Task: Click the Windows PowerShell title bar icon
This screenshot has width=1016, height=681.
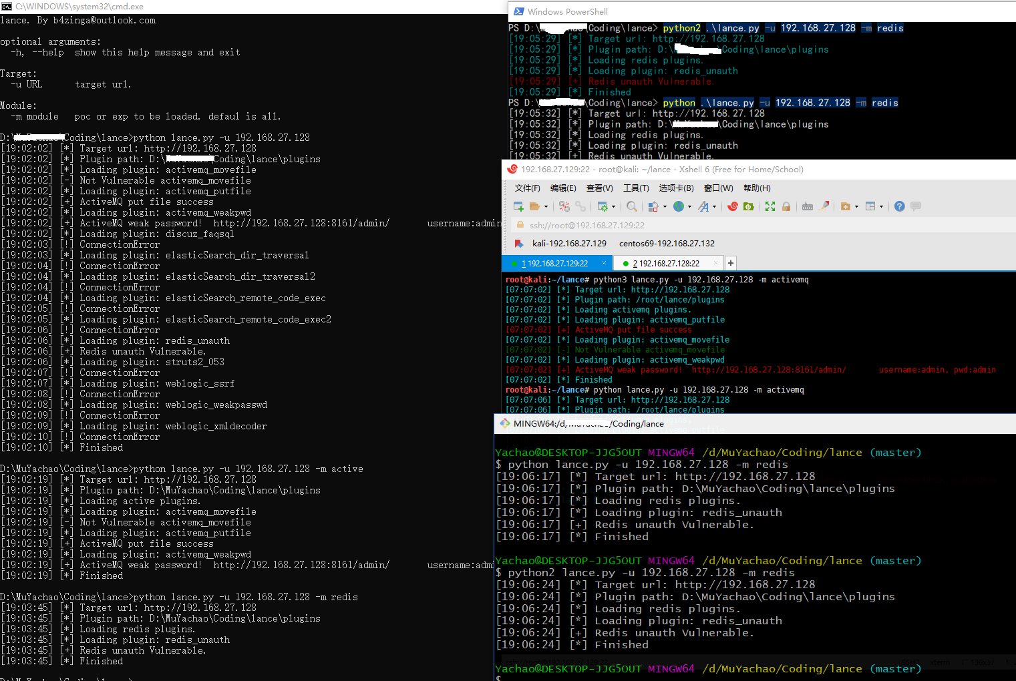Action: pyautogui.click(x=518, y=11)
